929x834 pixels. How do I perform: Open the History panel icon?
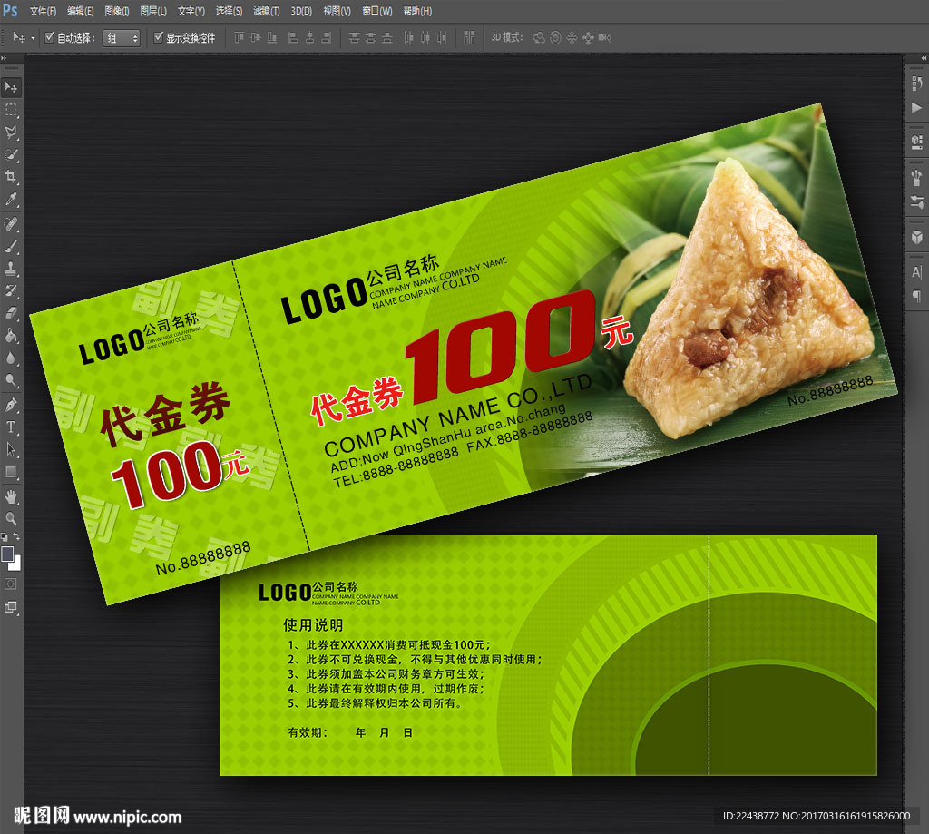tap(916, 83)
